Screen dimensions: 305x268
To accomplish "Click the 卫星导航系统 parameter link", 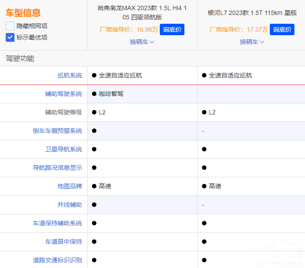I will [x=63, y=149].
